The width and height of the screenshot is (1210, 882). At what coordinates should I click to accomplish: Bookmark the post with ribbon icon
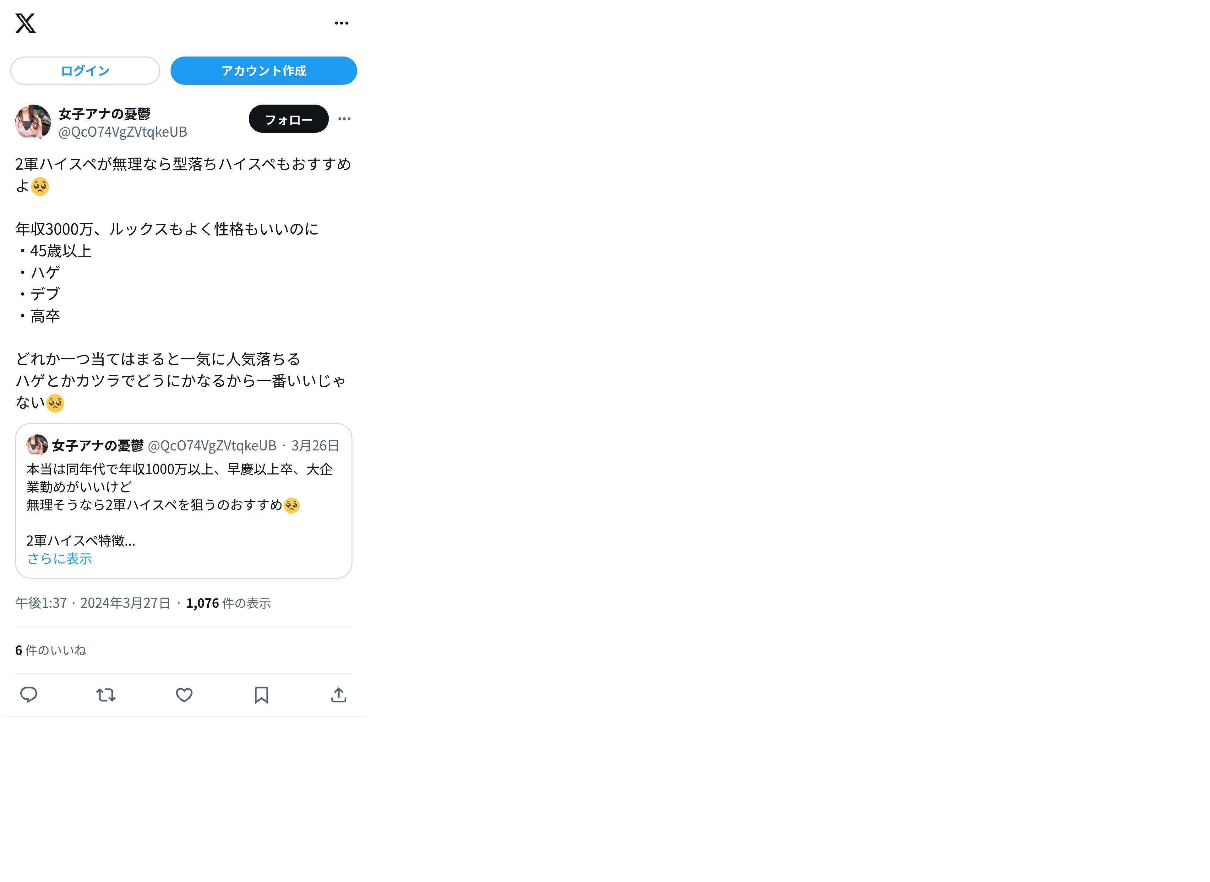pos(261,694)
